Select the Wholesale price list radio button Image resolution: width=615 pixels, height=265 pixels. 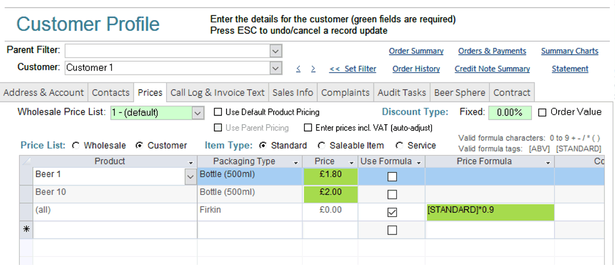click(76, 146)
